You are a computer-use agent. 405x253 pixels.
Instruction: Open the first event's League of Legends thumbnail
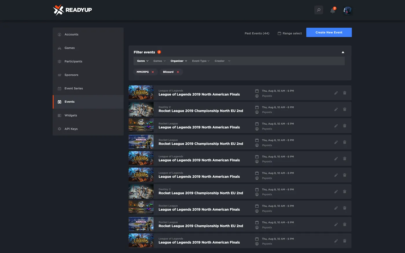141,93
